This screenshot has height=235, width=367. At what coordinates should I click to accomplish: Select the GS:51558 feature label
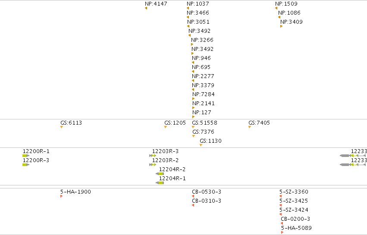click(204, 123)
